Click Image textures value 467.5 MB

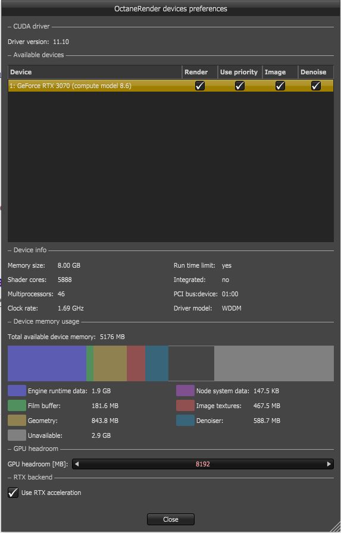click(267, 406)
